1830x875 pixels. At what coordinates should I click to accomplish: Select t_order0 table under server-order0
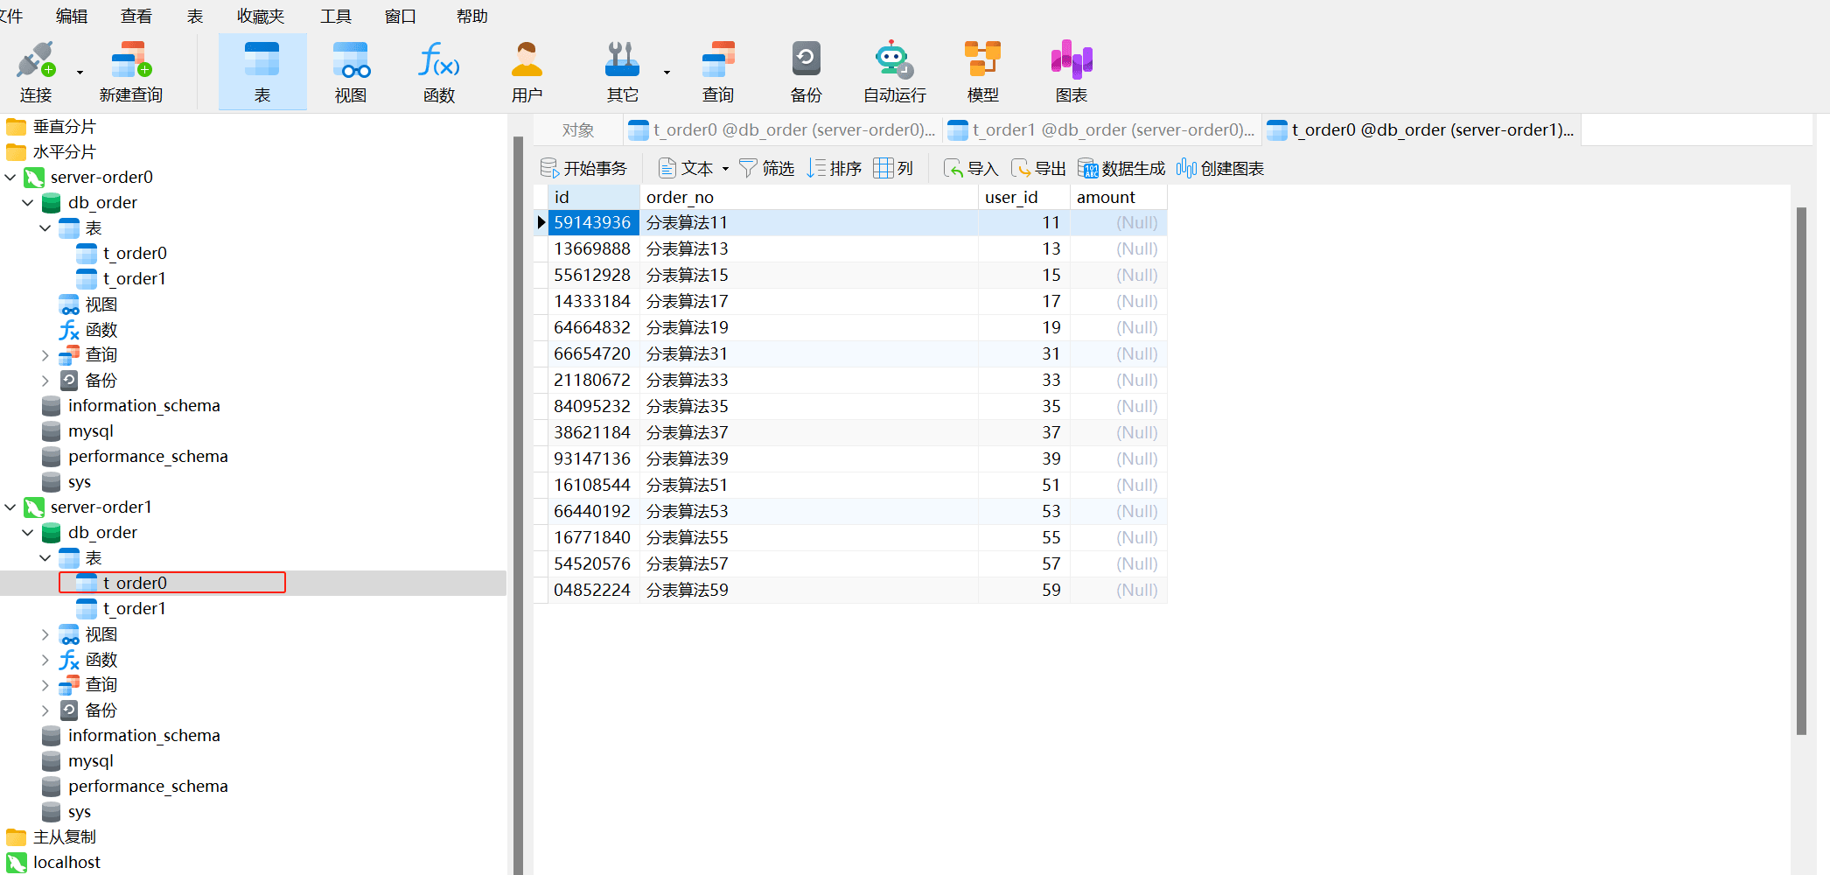click(134, 254)
